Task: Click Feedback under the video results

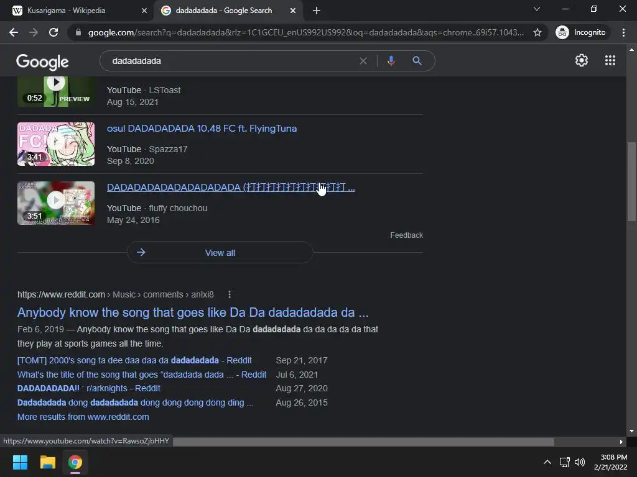Action: click(x=406, y=235)
